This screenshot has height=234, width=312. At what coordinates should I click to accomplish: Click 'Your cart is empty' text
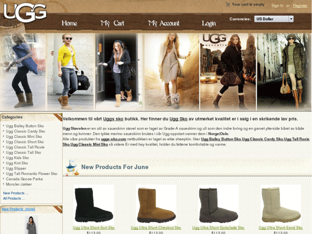click(248, 4)
